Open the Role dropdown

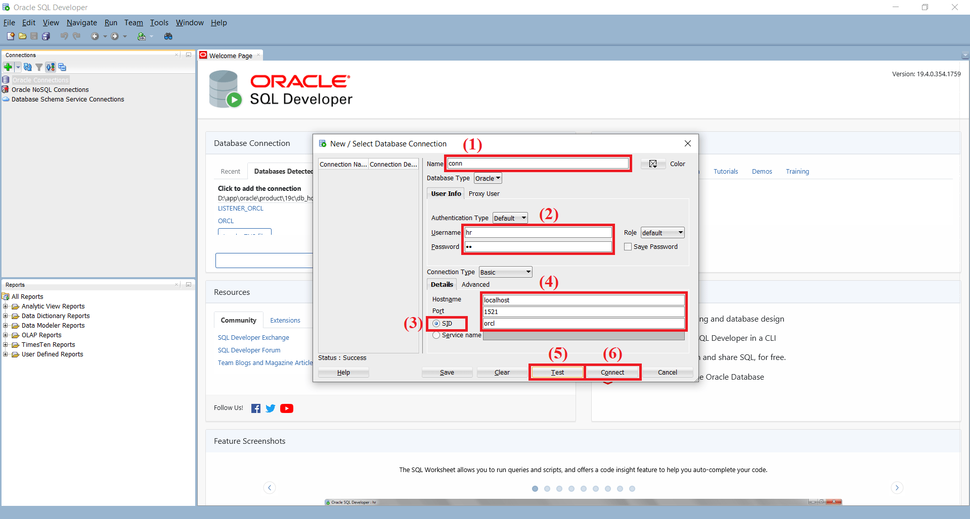pyautogui.click(x=663, y=233)
